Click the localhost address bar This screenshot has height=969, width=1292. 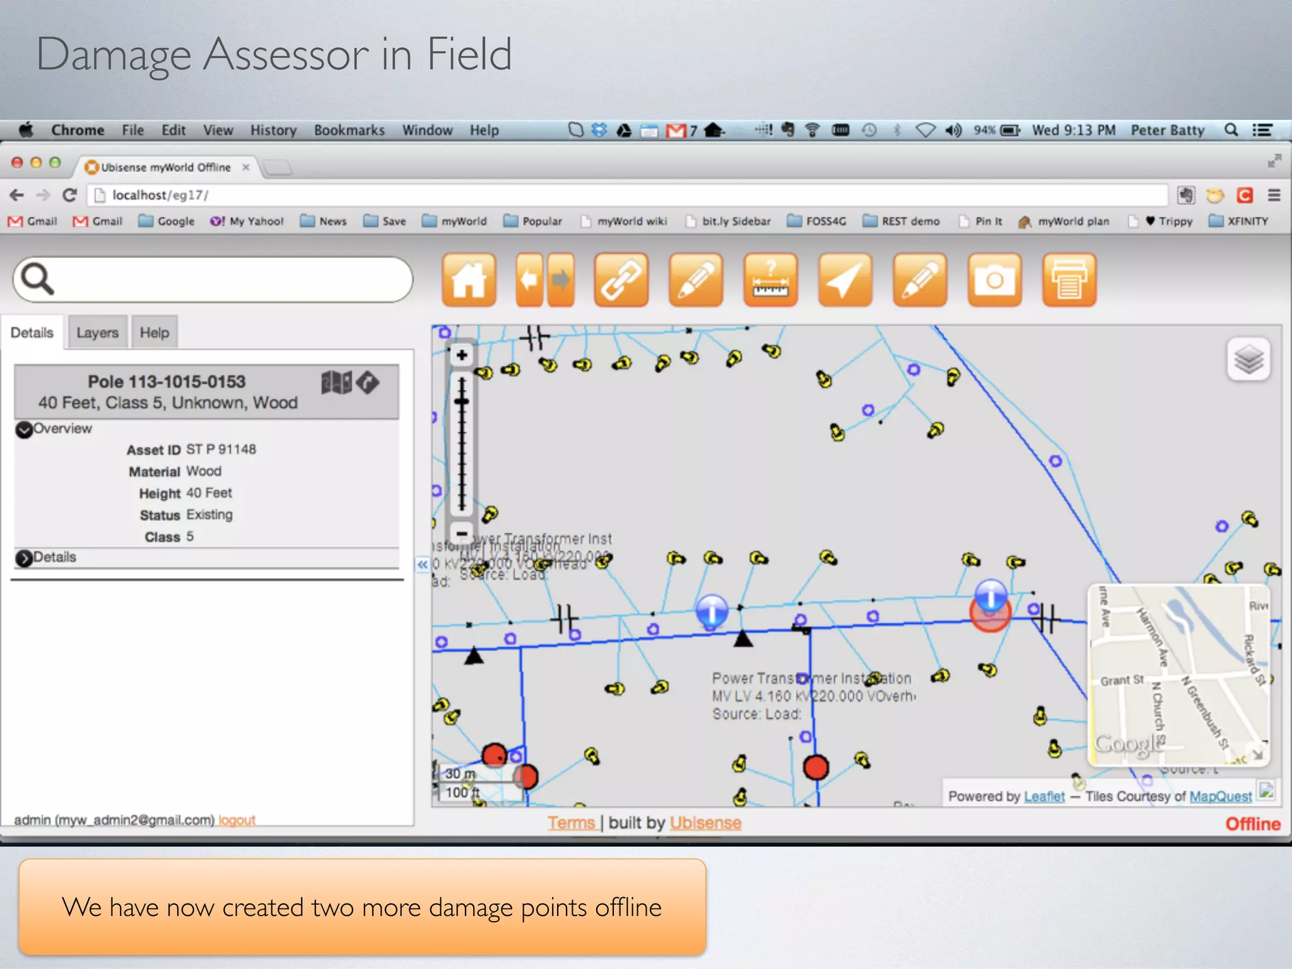click(x=628, y=196)
